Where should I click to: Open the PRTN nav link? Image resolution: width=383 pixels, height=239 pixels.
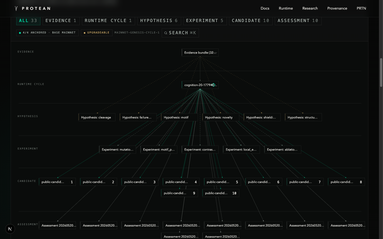(x=361, y=8)
